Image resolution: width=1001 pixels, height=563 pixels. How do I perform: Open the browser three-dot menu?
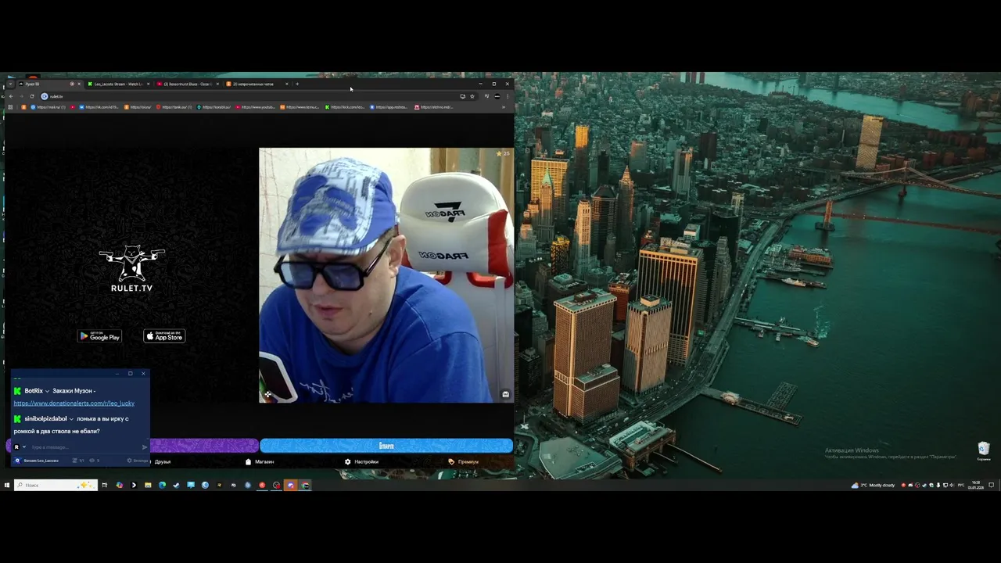507,96
